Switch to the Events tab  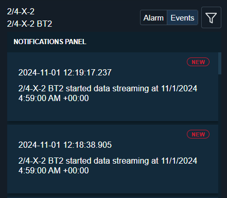[x=182, y=17]
